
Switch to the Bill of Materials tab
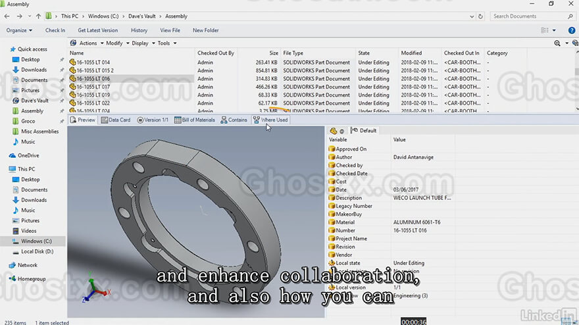pyautogui.click(x=195, y=120)
